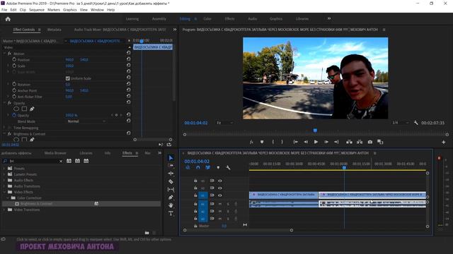Image resolution: width=453 pixels, height=254 pixels.
Task: Switch to the Color workspace
Action: [x=207, y=19]
